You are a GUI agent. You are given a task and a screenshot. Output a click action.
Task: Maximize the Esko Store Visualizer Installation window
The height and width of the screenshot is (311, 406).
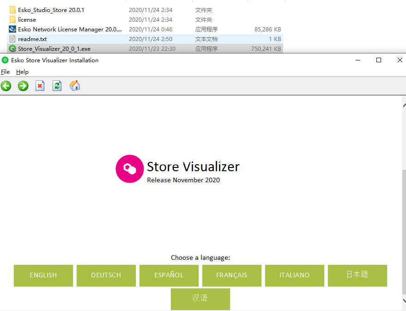pyautogui.click(x=379, y=60)
